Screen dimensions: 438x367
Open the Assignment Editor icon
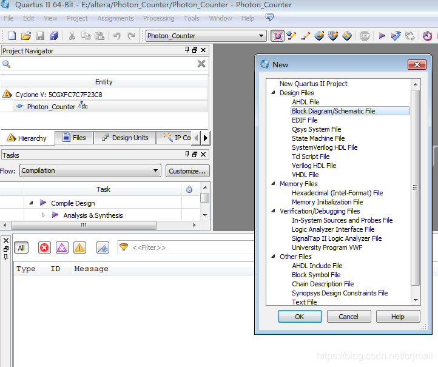tap(291, 36)
